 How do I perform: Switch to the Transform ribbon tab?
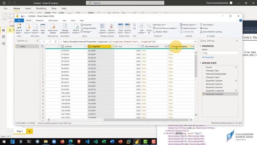coord(39,21)
